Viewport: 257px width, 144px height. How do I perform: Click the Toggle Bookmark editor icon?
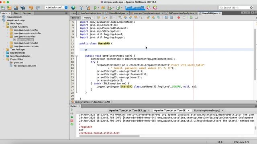[x=159, y=18]
